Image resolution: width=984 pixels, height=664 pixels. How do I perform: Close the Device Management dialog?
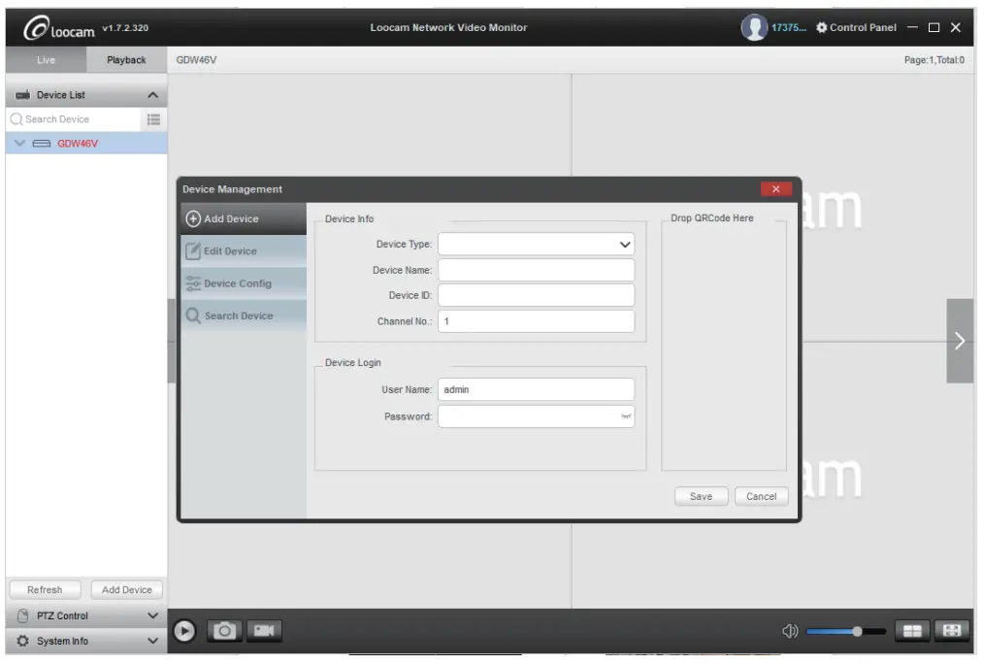(775, 189)
